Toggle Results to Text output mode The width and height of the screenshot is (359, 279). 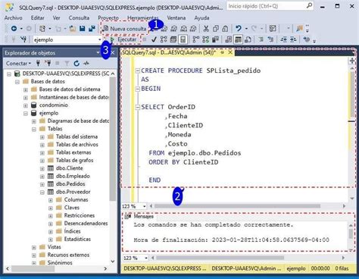coord(229,39)
